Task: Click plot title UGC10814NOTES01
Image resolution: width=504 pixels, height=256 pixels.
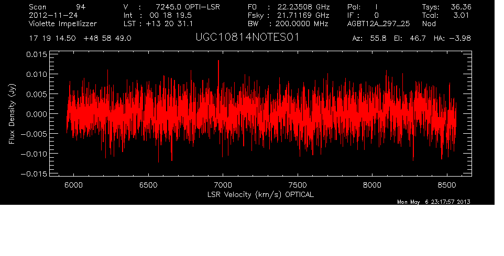Action: (x=247, y=38)
